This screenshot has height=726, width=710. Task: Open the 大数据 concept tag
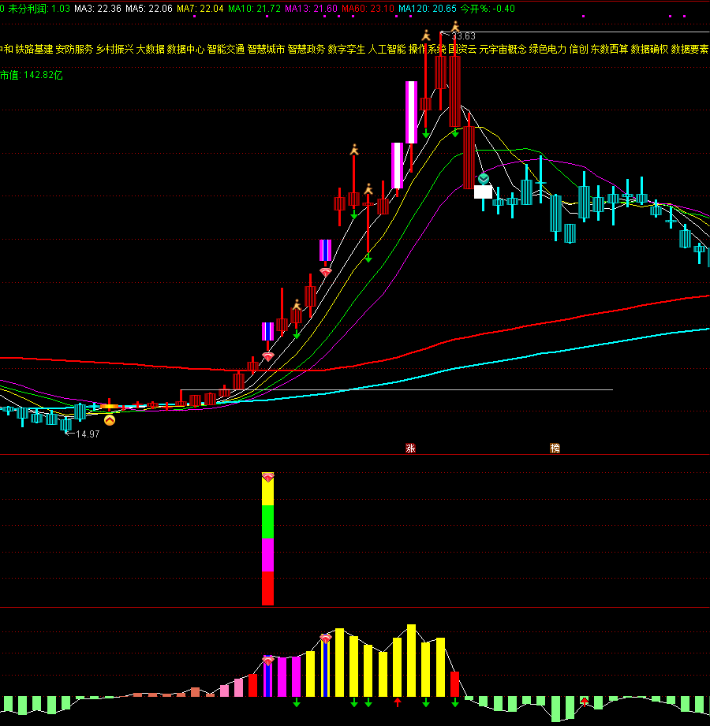(150, 49)
